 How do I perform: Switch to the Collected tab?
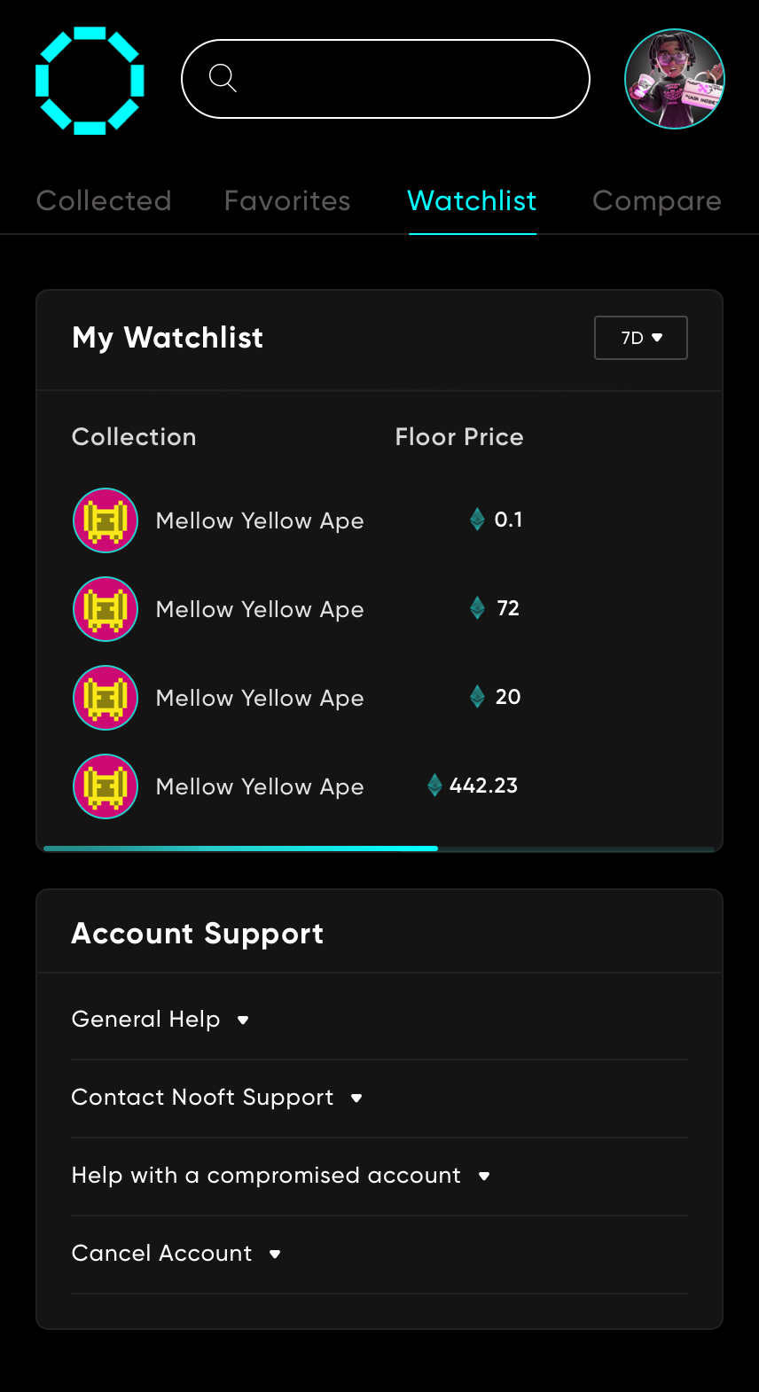click(x=104, y=201)
